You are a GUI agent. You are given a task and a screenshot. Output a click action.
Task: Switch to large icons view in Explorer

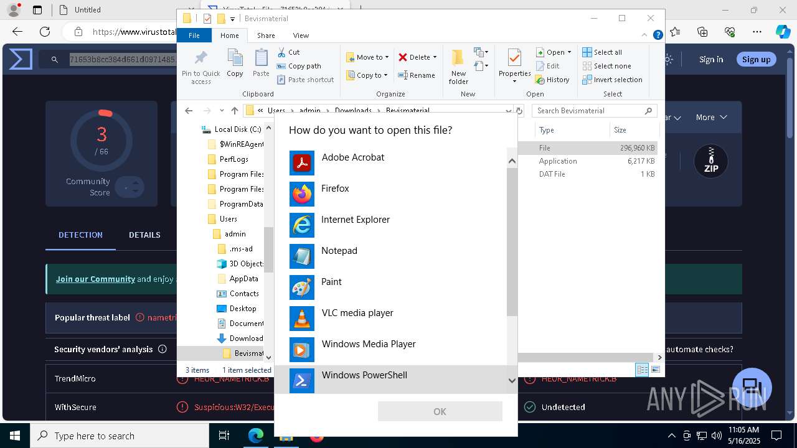coord(655,370)
